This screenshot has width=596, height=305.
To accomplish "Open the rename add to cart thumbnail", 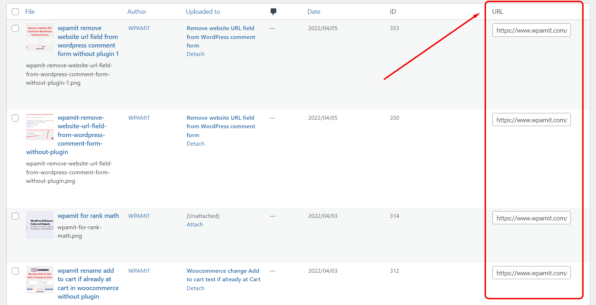I will [40, 280].
